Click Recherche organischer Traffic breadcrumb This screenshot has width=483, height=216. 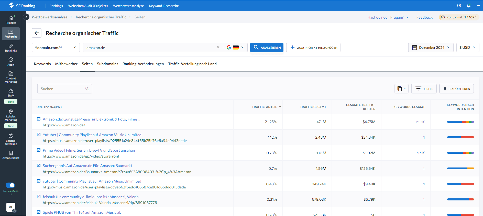[101, 17]
